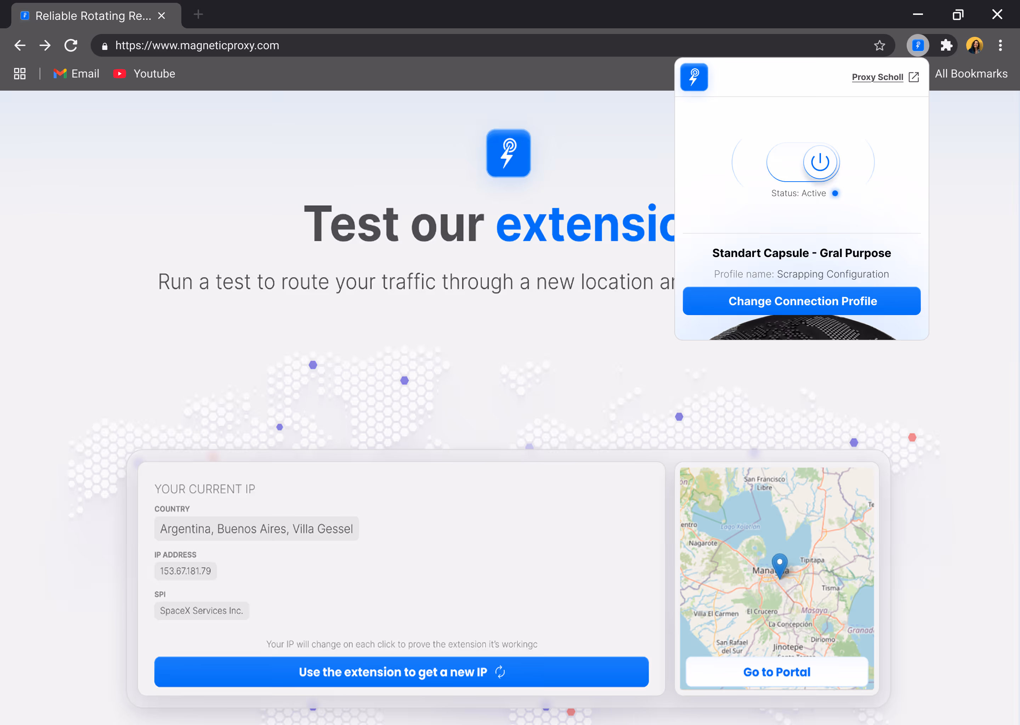Screen dimensions: 1020x725
Task: Restore down the browser window
Action: pyautogui.click(x=957, y=15)
